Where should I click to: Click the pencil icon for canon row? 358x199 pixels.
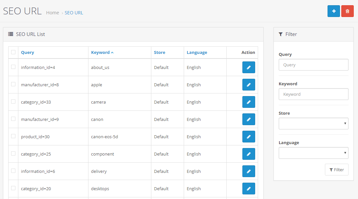(x=249, y=119)
